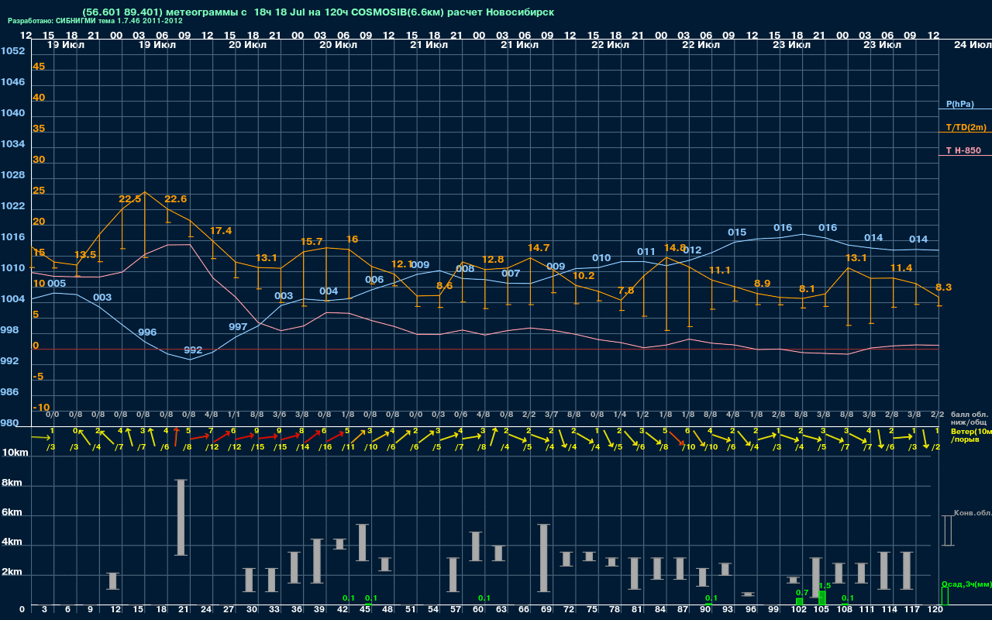
Task: Click the 8.6 temperature value
Action: click(445, 286)
